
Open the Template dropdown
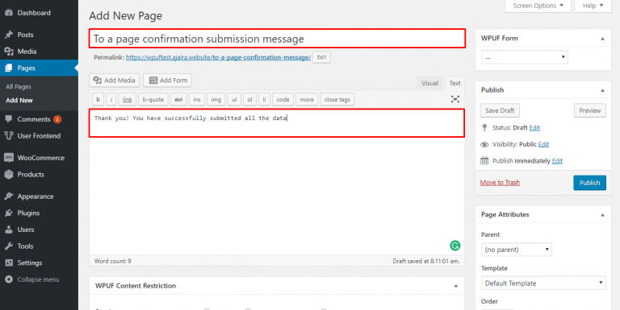pyautogui.click(x=543, y=283)
